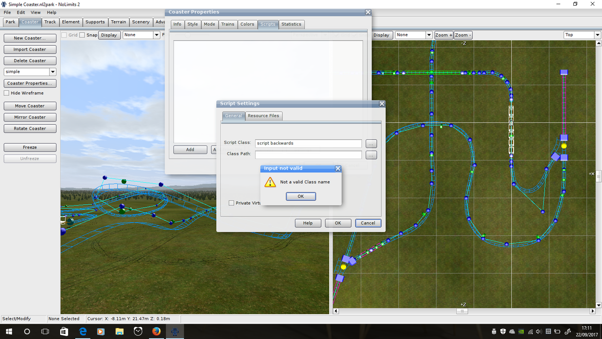The width and height of the screenshot is (602, 339).
Task: Click the Class Path input field
Action: click(309, 154)
